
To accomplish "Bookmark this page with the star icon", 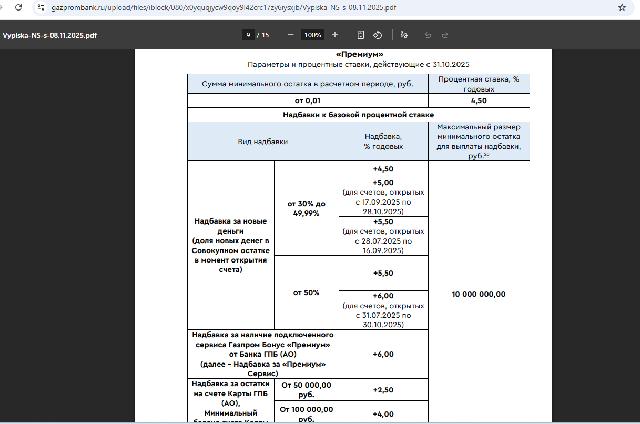I will coord(622,7).
